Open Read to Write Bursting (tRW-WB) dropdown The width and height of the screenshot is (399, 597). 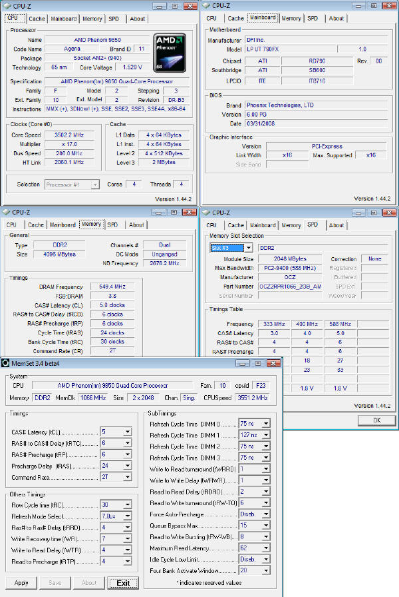[266, 537]
